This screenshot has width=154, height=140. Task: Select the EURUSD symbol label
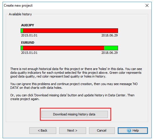(28, 43)
